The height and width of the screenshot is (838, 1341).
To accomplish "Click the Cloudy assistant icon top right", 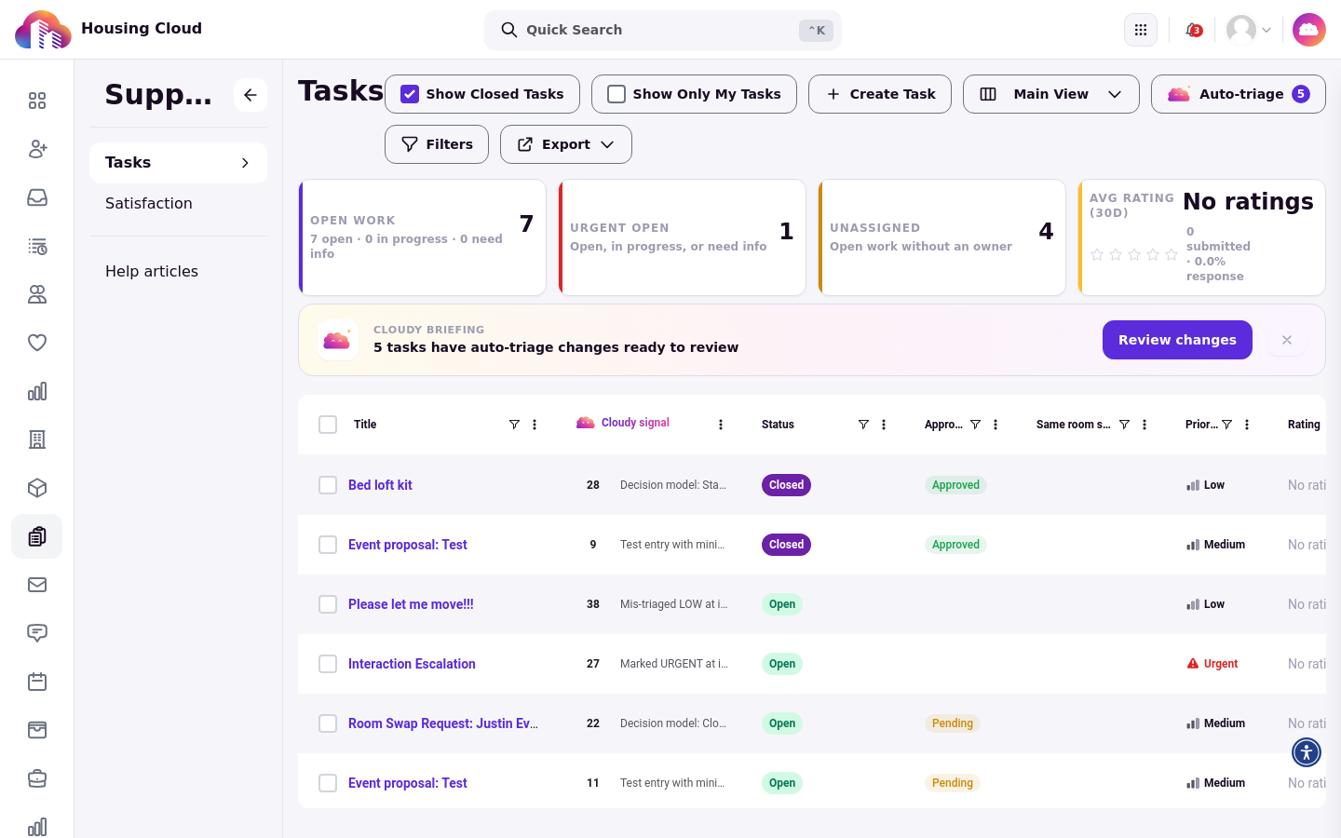I will click(x=1309, y=30).
